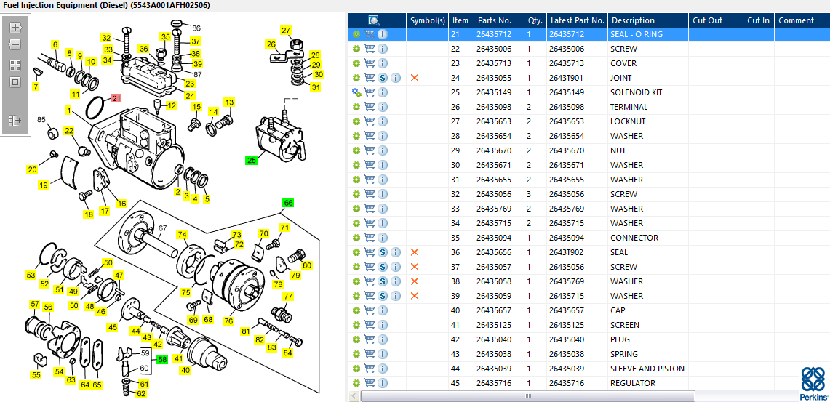Select callout 74 on the diagram
This screenshot has height=402, width=830.
coord(182,234)
